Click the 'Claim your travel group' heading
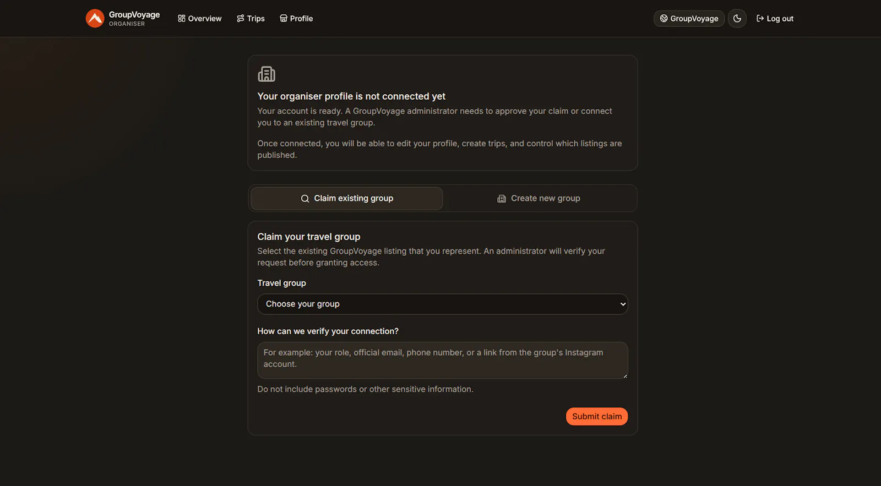 click(309, 237)
